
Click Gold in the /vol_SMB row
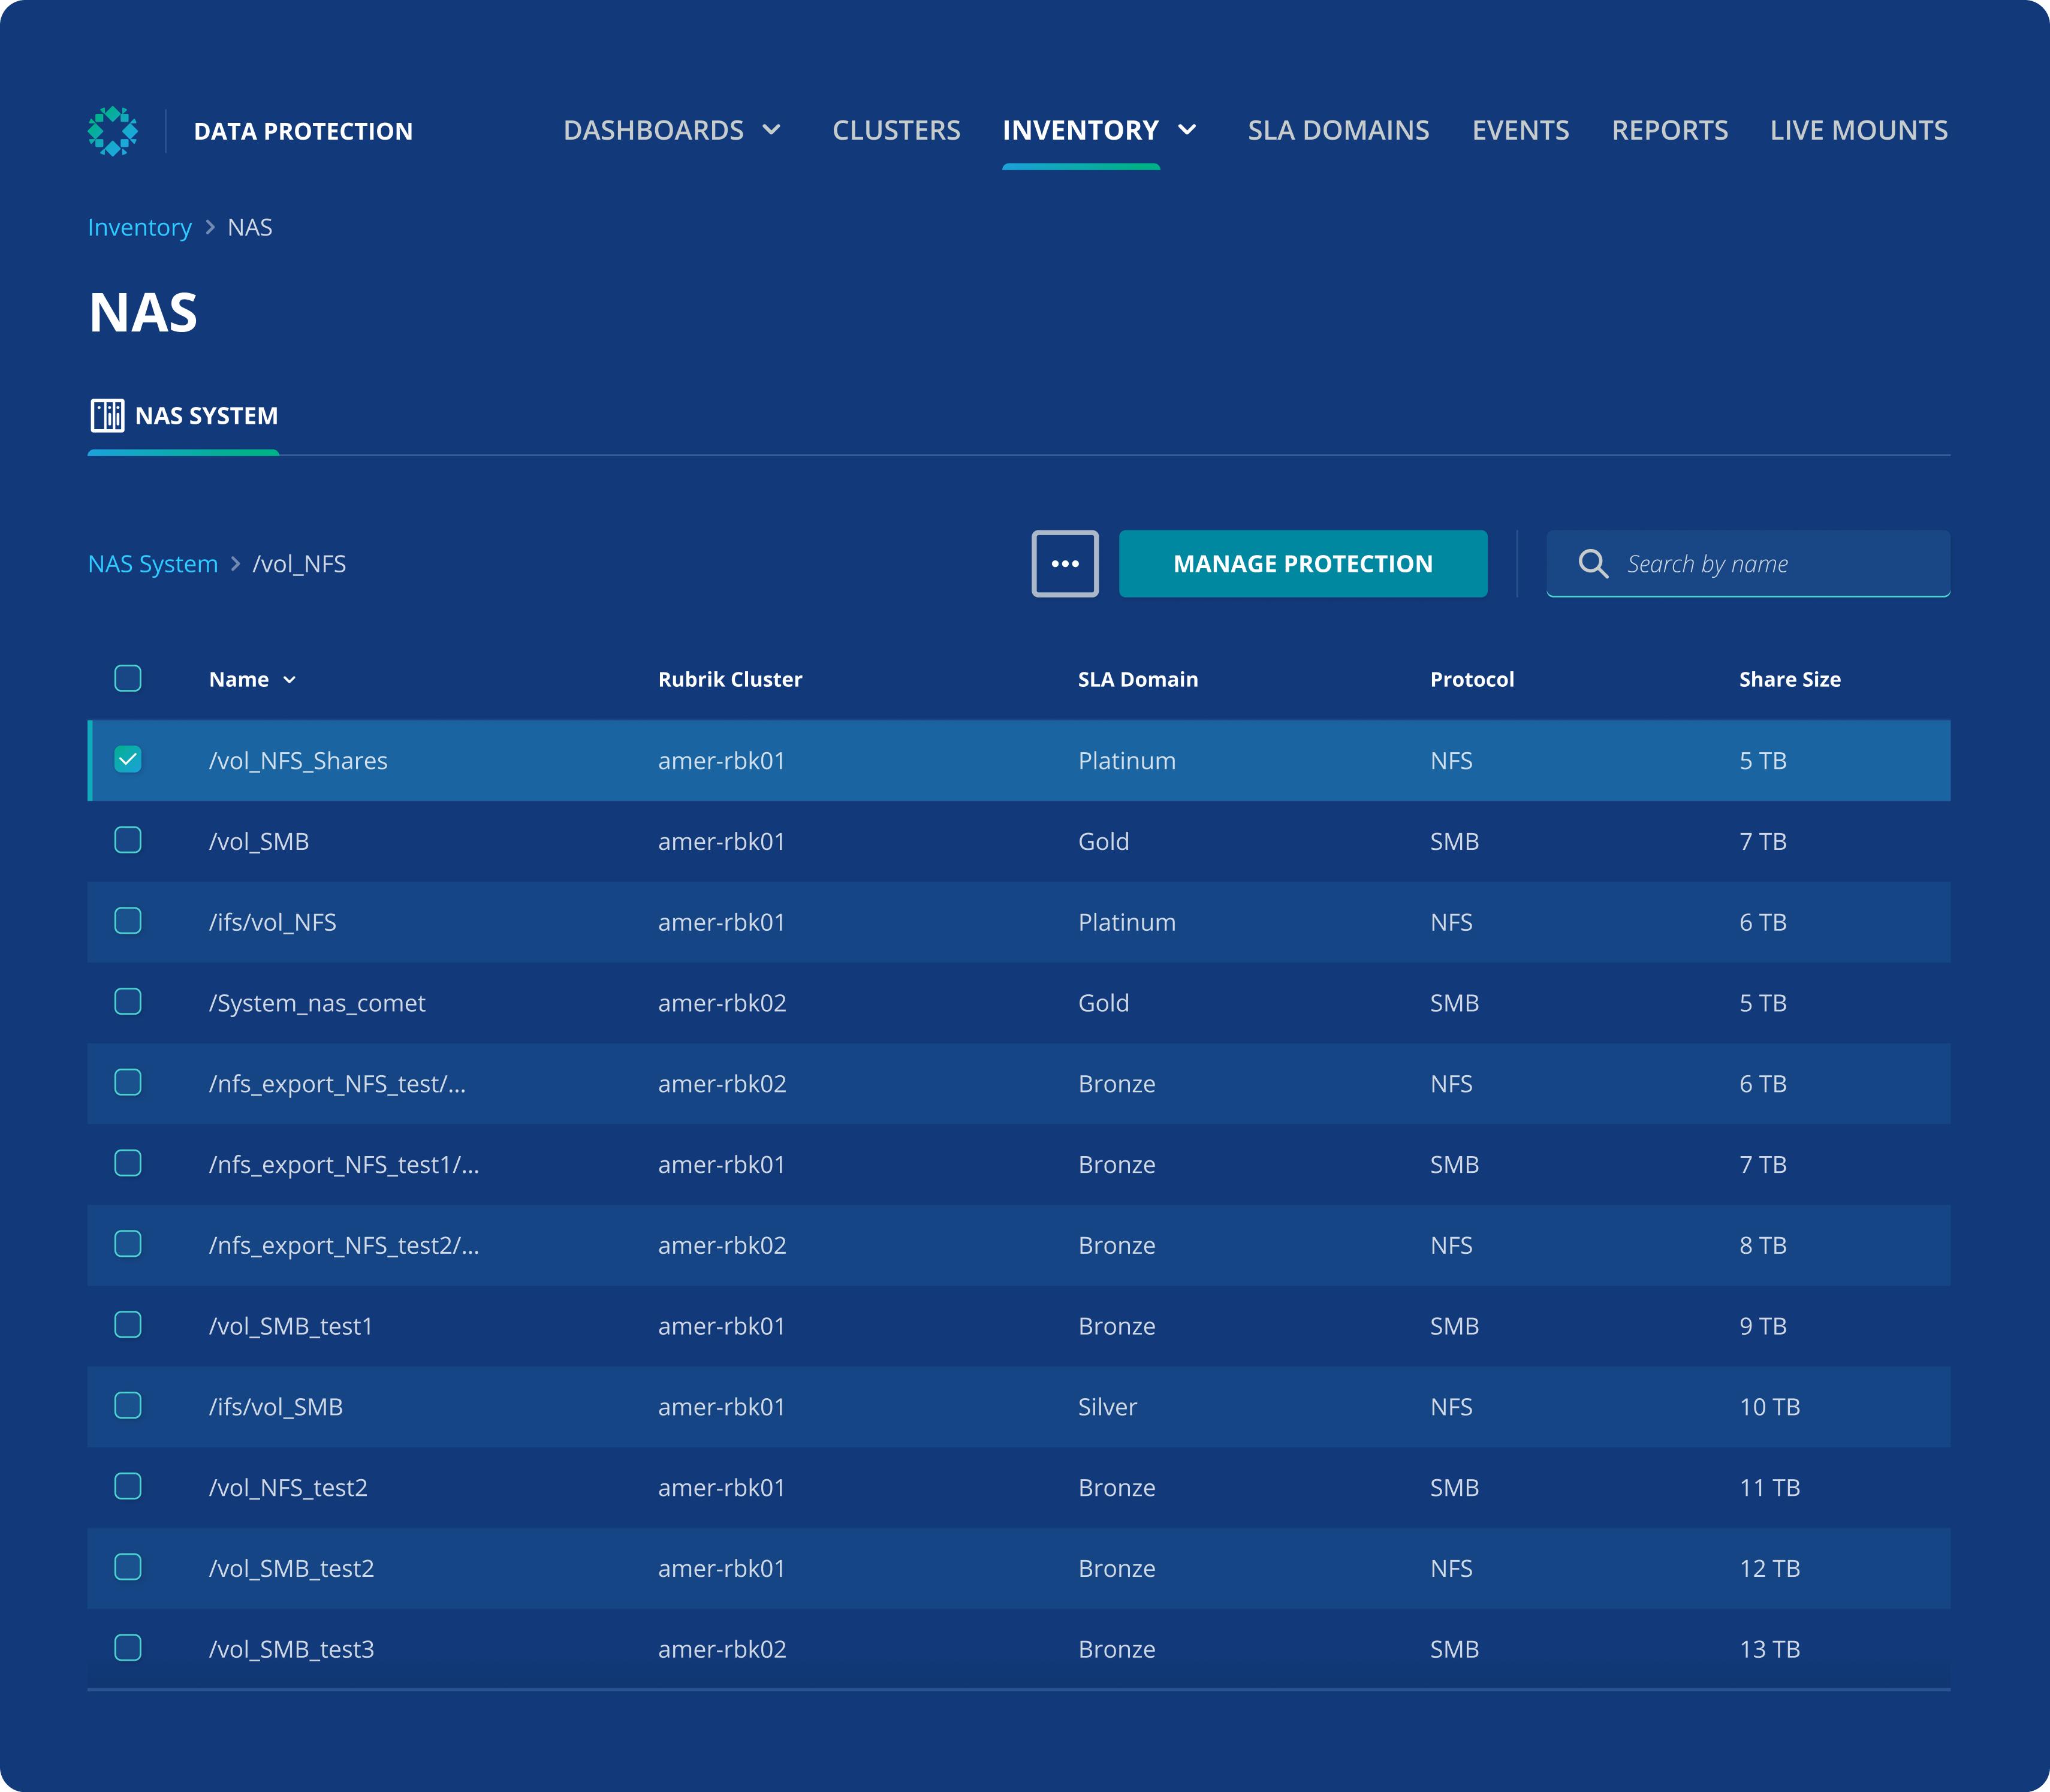(1103, 842)
